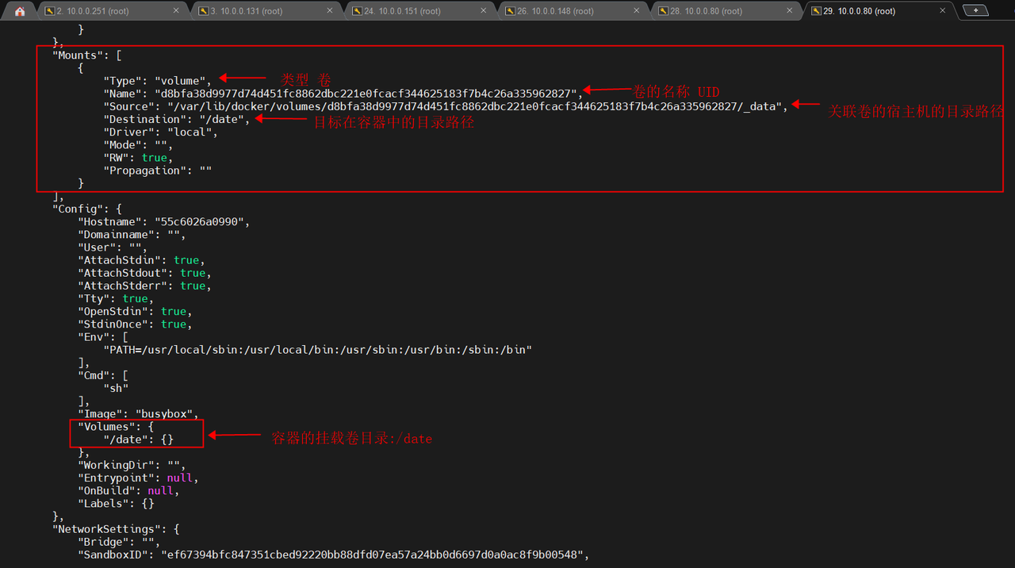Close the active tab 29. 10.0.0.80
Viewport: 1015px width, 568px height.
942,11
